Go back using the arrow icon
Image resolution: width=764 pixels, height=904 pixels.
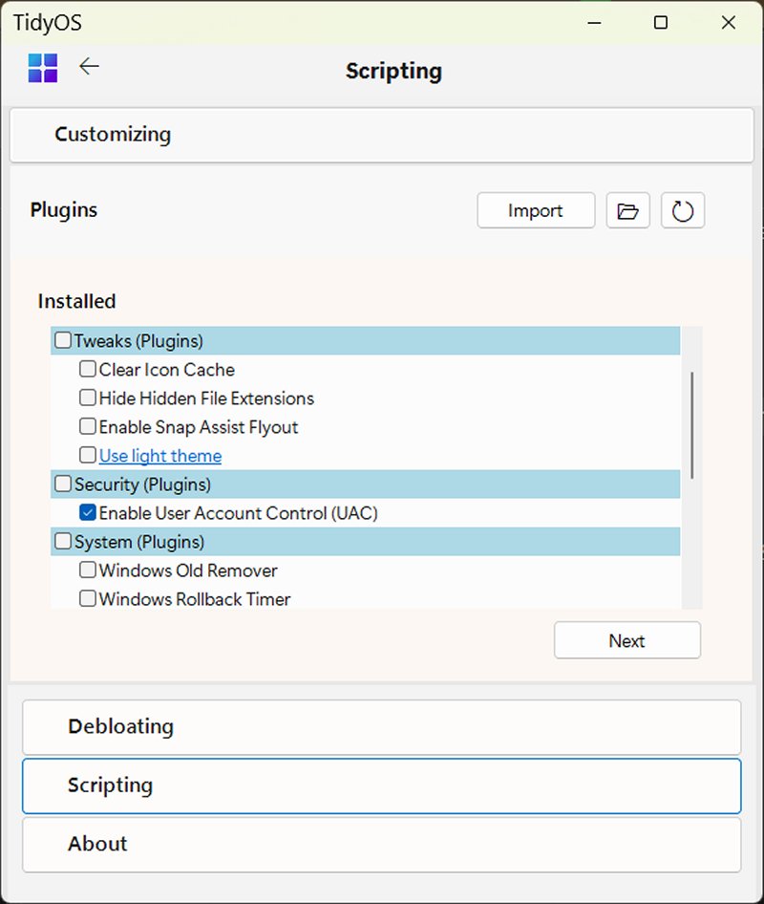coord(89,67)
